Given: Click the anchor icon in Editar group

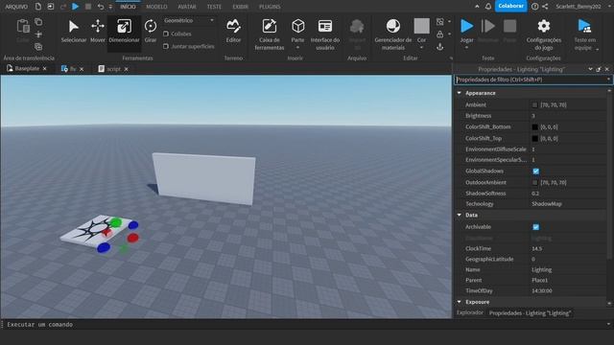Looking at the screenshot, I should 440,47.
